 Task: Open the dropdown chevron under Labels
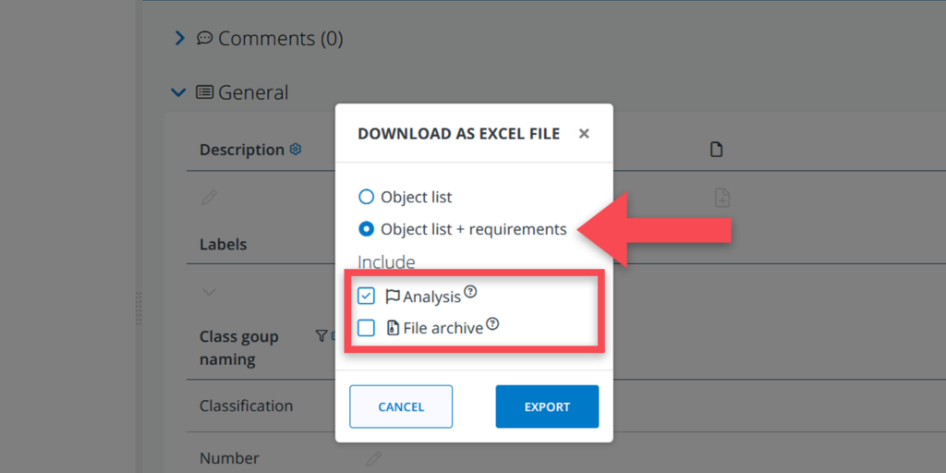210,292
